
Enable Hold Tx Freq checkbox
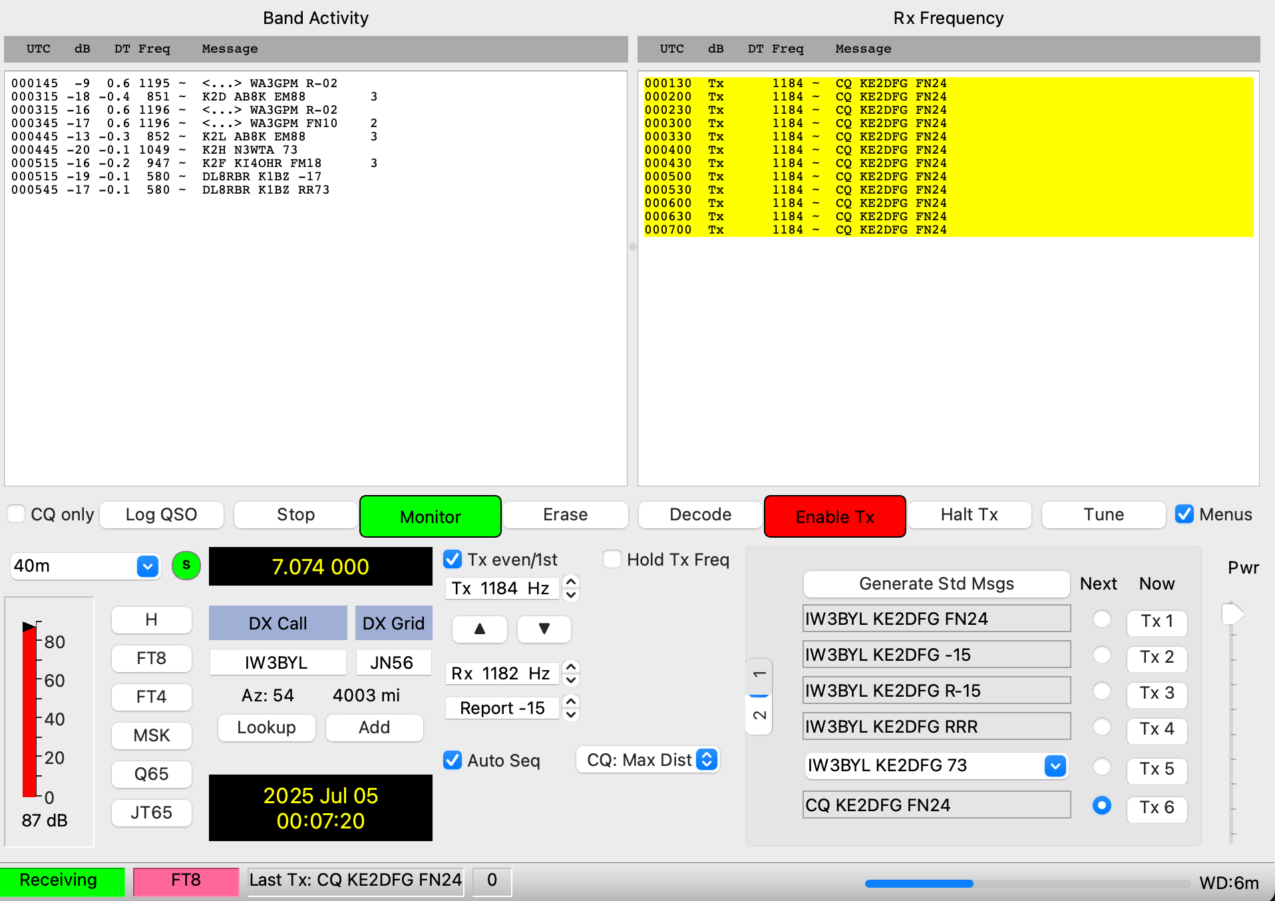612,559
